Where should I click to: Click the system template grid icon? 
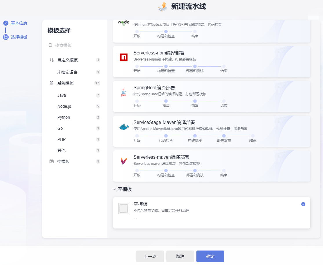(x=52, y=83)
